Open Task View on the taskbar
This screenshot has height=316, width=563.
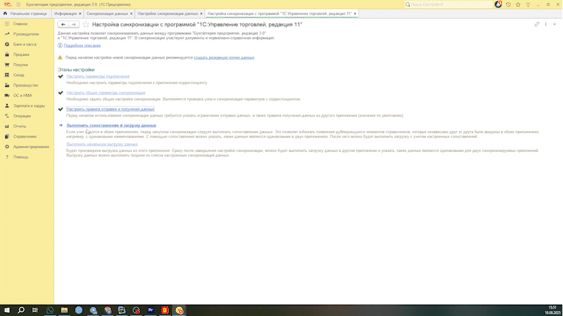coord(35,310)
